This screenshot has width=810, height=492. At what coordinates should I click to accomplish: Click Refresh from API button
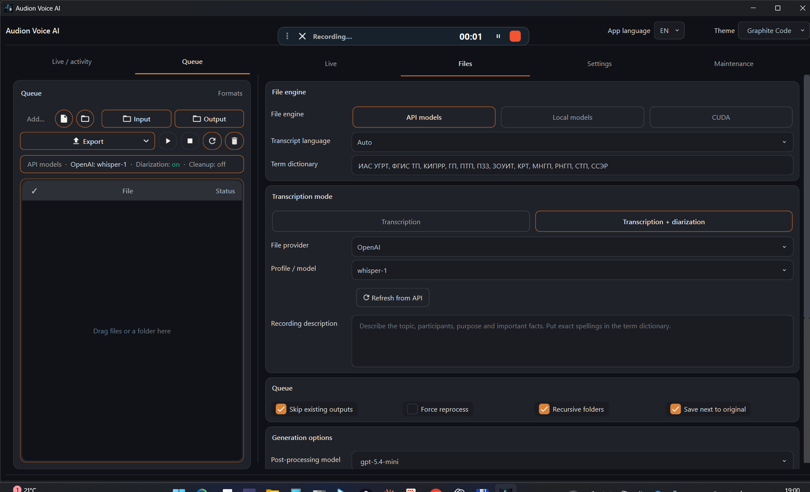pos(393,298)
